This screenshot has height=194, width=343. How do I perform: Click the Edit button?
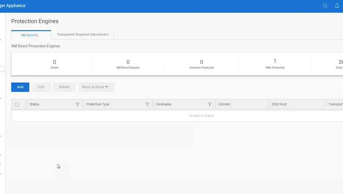pos(41,87)
